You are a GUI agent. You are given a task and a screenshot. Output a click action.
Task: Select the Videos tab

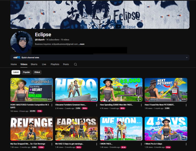coord(24,64)
